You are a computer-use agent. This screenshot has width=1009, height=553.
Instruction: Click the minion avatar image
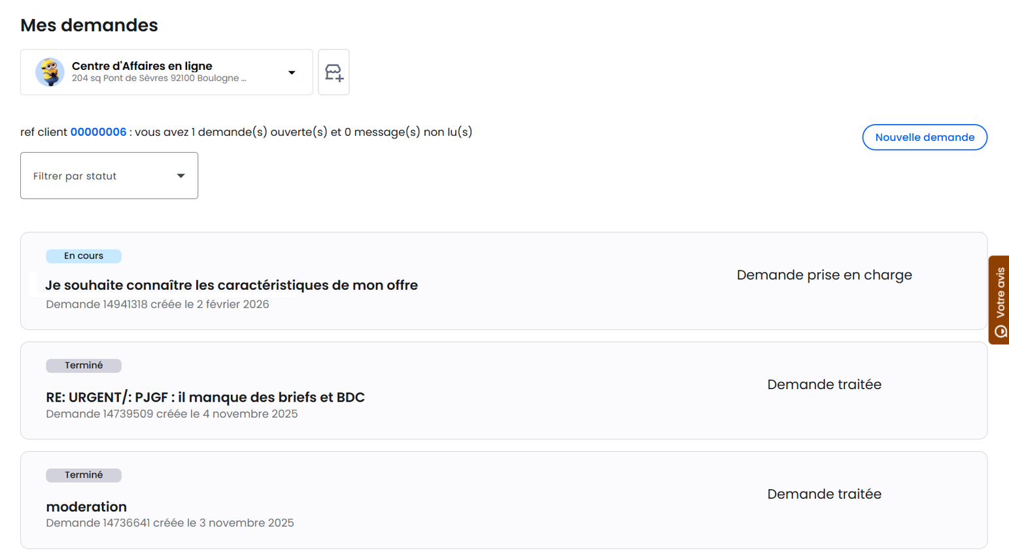click(x=50, y=72)
